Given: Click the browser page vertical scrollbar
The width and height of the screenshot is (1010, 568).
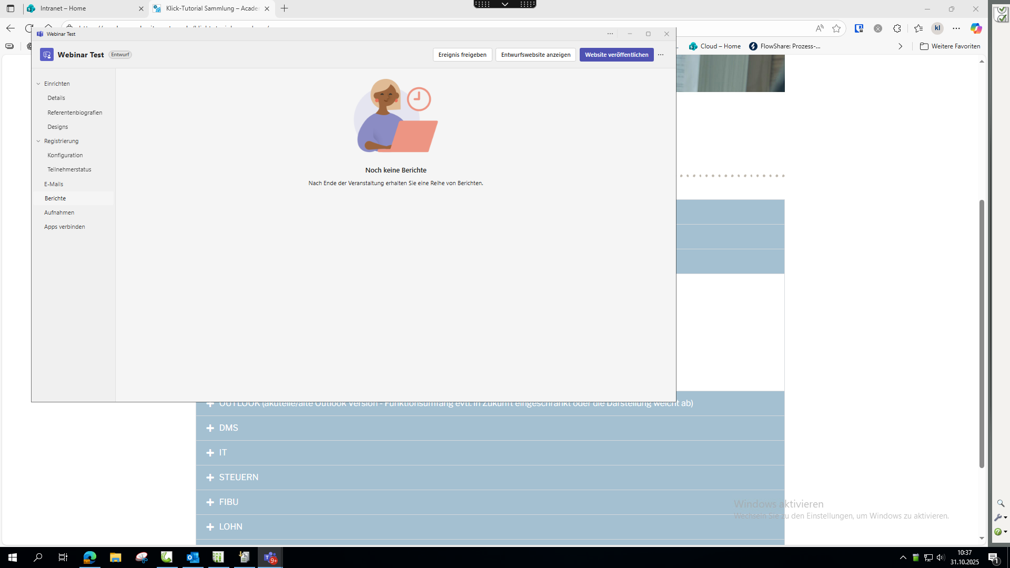Looking at the screenshot, I should (981, 333).
